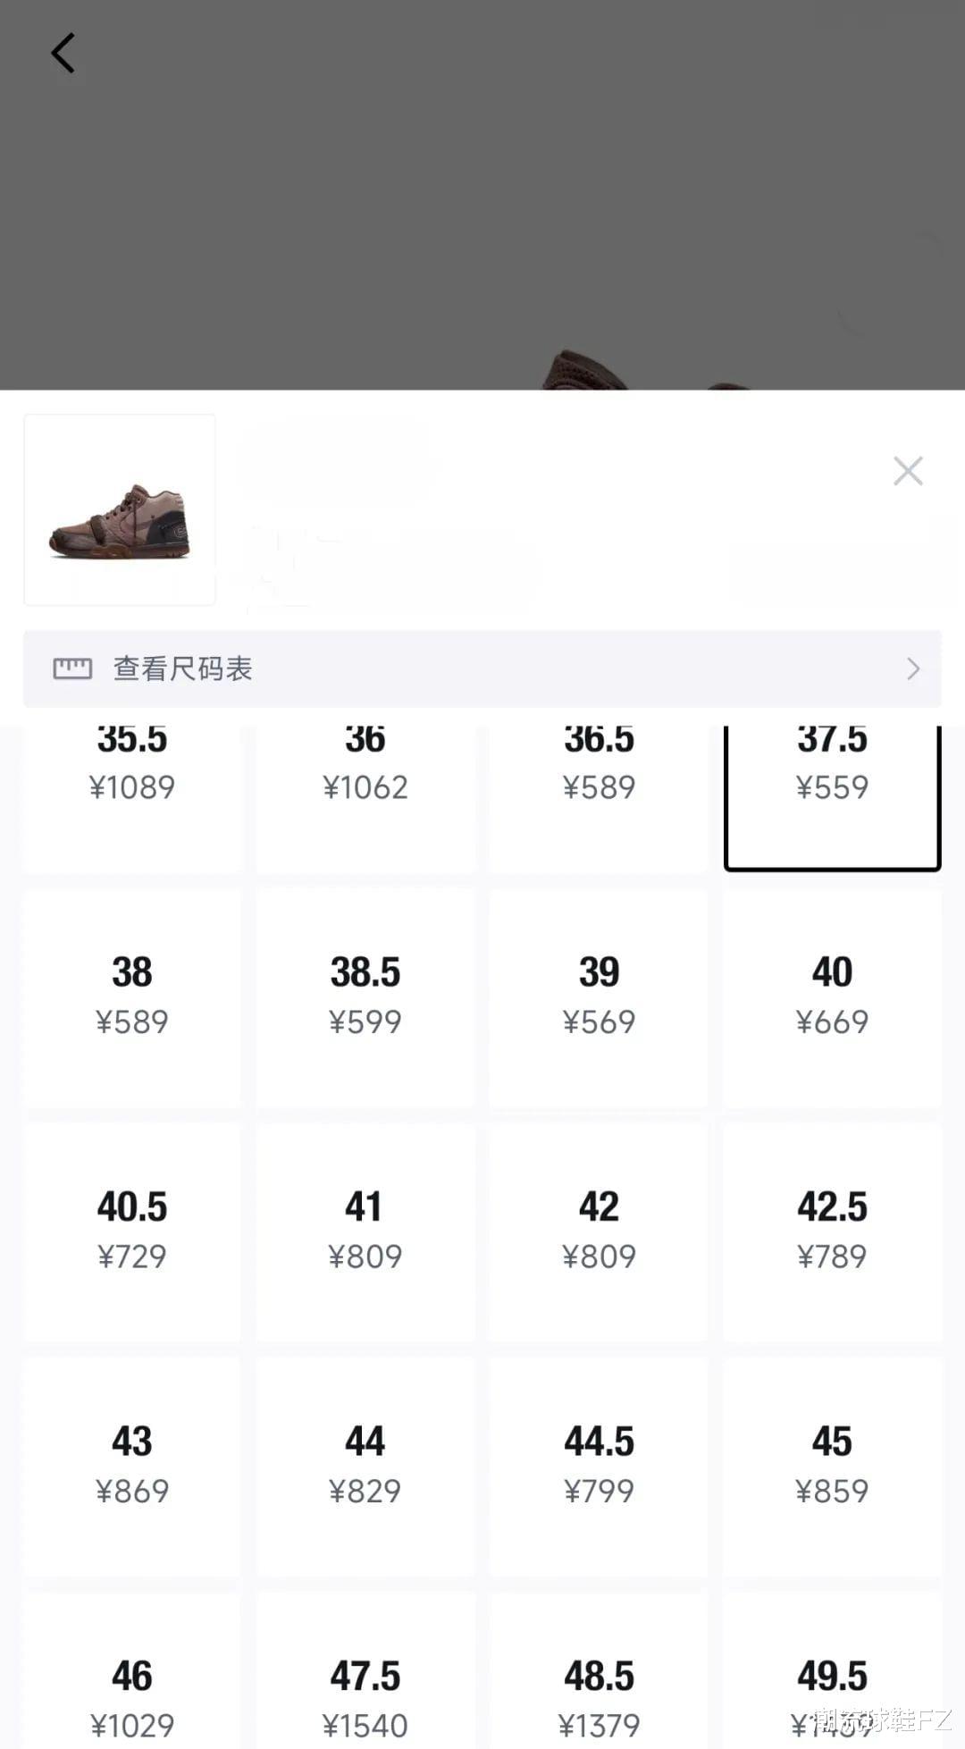Expand the 查看尺码表 chevron arrow
The width and height of the screenshot is (965, 1749).
[x=913, y=668]
